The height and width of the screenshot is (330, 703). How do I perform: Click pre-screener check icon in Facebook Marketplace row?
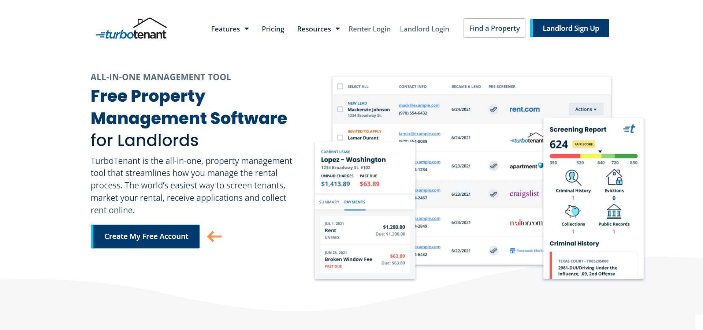click(494, 251)
